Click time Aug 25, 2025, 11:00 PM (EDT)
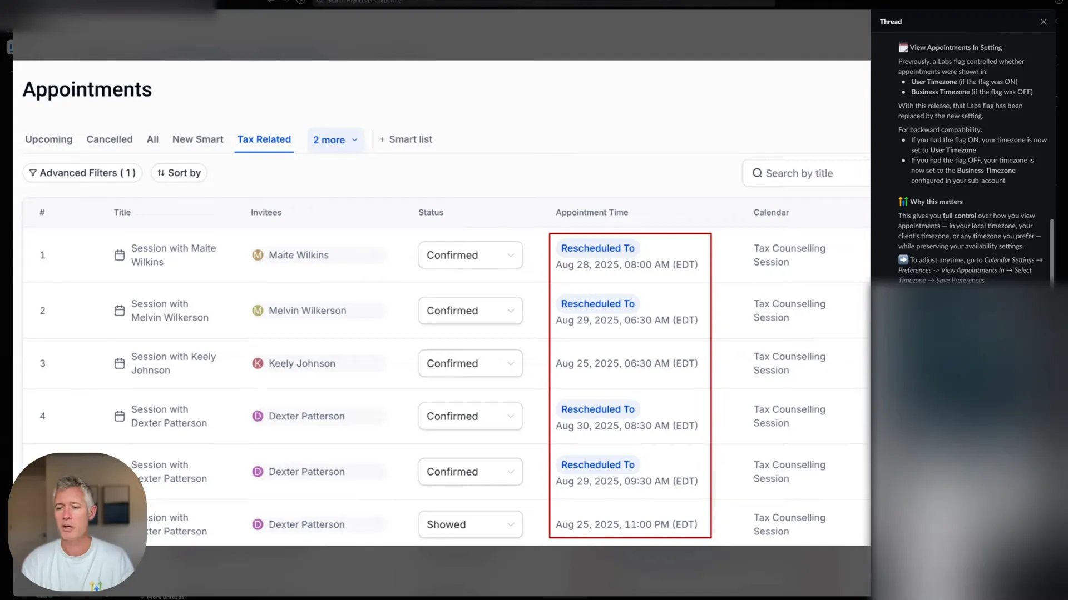 pos(626,524)
